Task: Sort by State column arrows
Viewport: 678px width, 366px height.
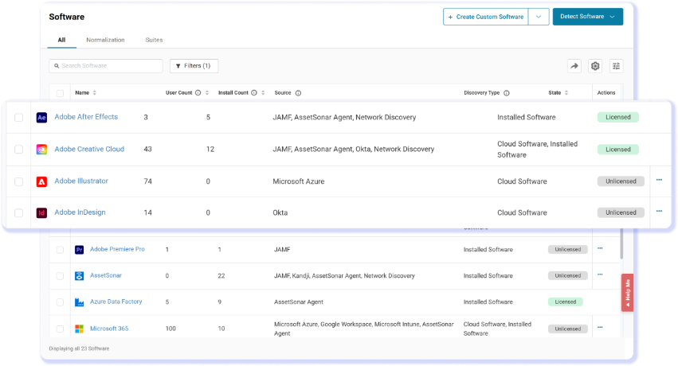Action: click(566, 93)
